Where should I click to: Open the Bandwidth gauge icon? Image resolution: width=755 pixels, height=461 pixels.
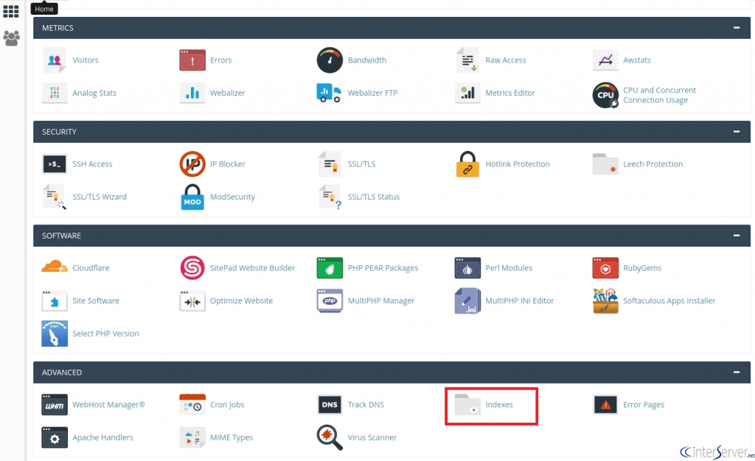pyautogui.click(x=330, y=60)
